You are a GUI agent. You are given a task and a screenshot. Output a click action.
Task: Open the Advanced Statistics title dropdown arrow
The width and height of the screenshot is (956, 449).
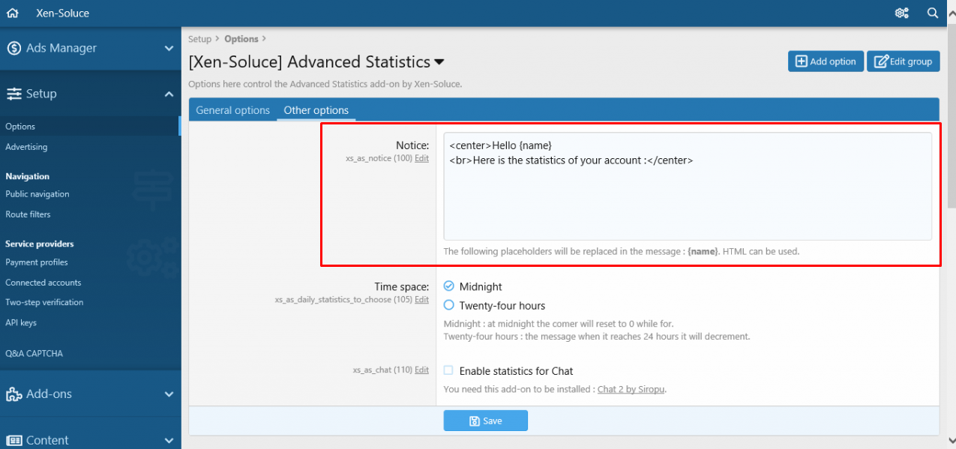click(x=439, y=62)
